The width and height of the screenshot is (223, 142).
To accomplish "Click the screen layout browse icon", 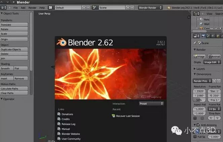I will (50, 7).
